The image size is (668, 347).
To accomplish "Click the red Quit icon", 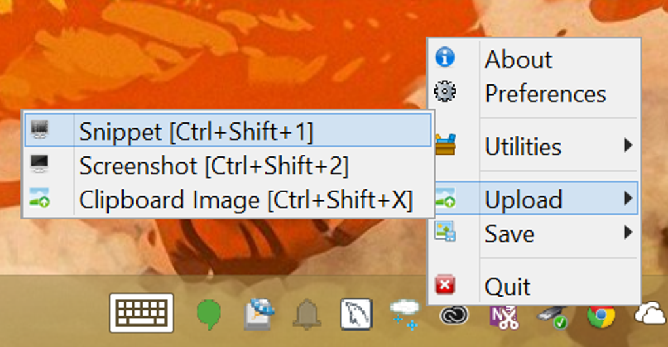I will tap(445, 285).
